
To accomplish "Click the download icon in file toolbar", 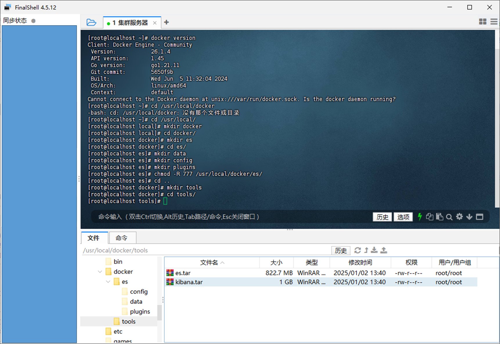I will tap(374, 250).
